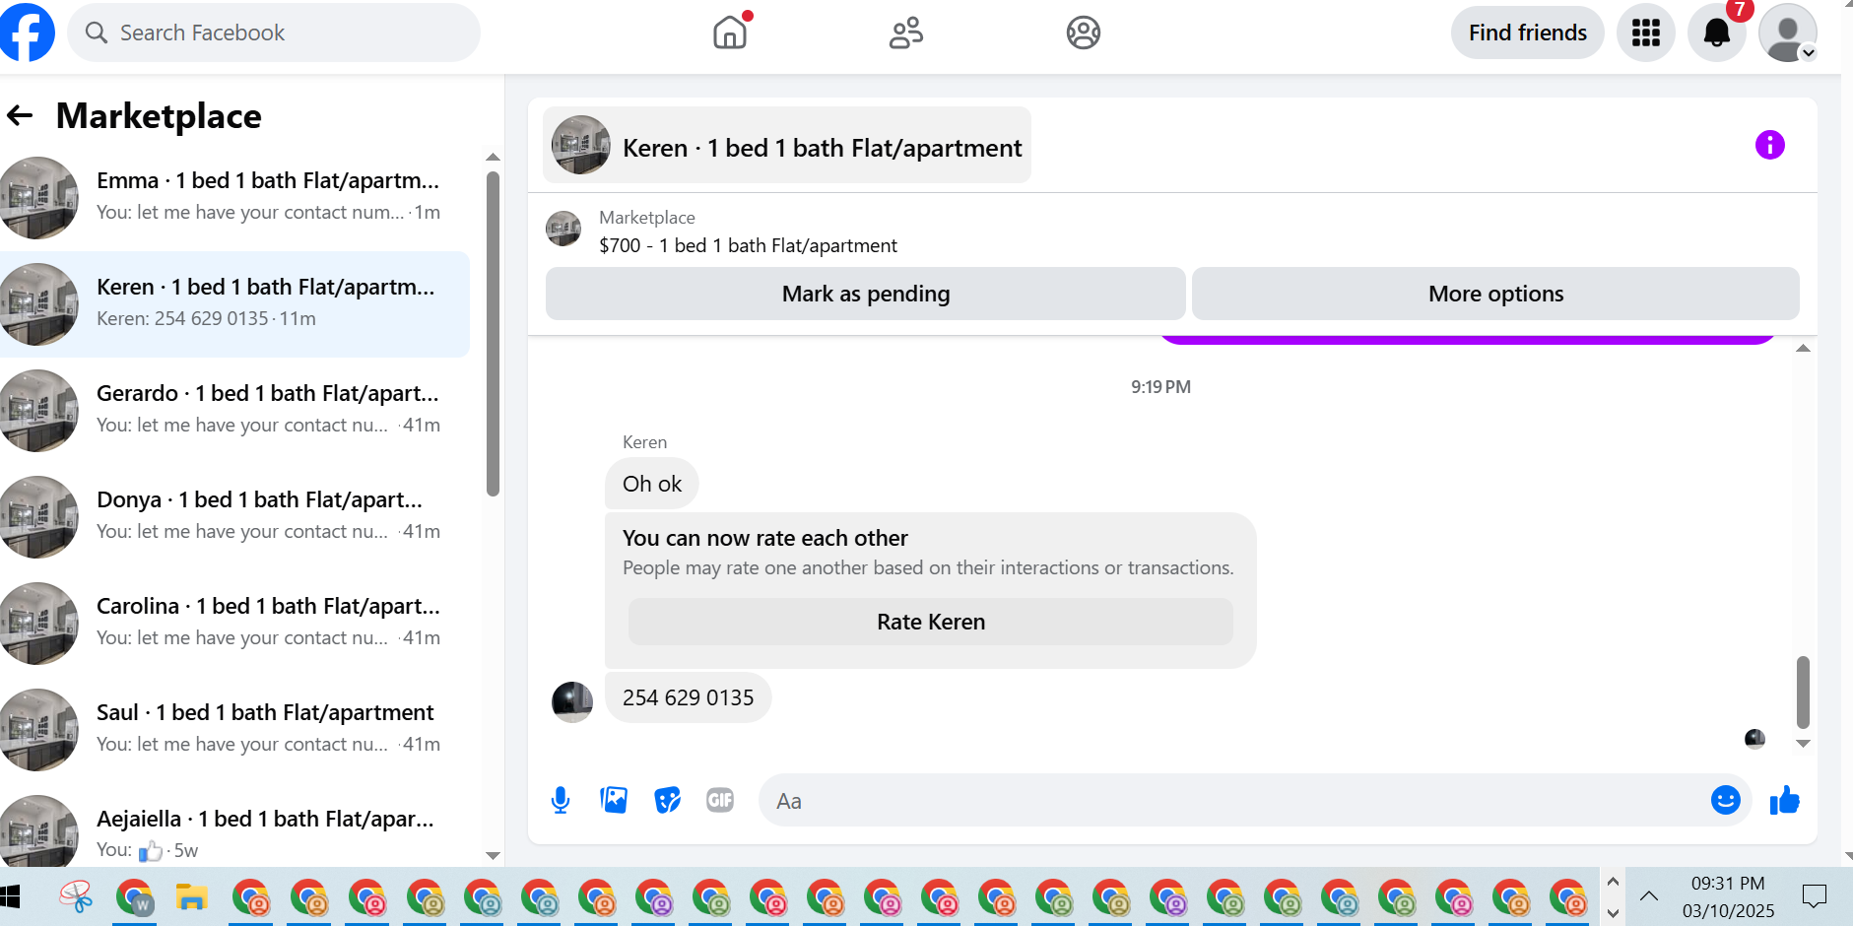The height and width of the screenshot is (926, 1853).
Task: Open Emma's conversation in the list
Action: pos(234,197)
